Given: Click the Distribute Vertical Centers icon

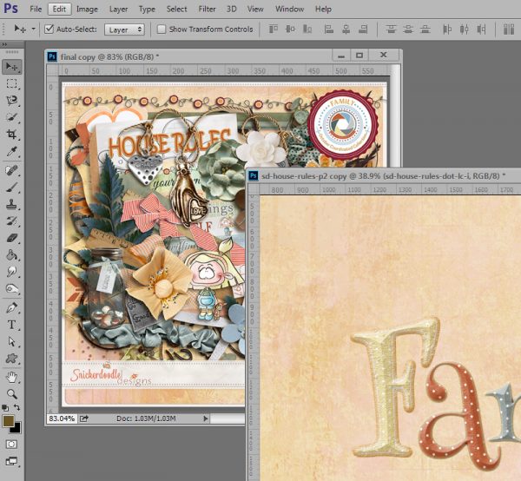Looking at the screenshot, I should click(408, 30).
